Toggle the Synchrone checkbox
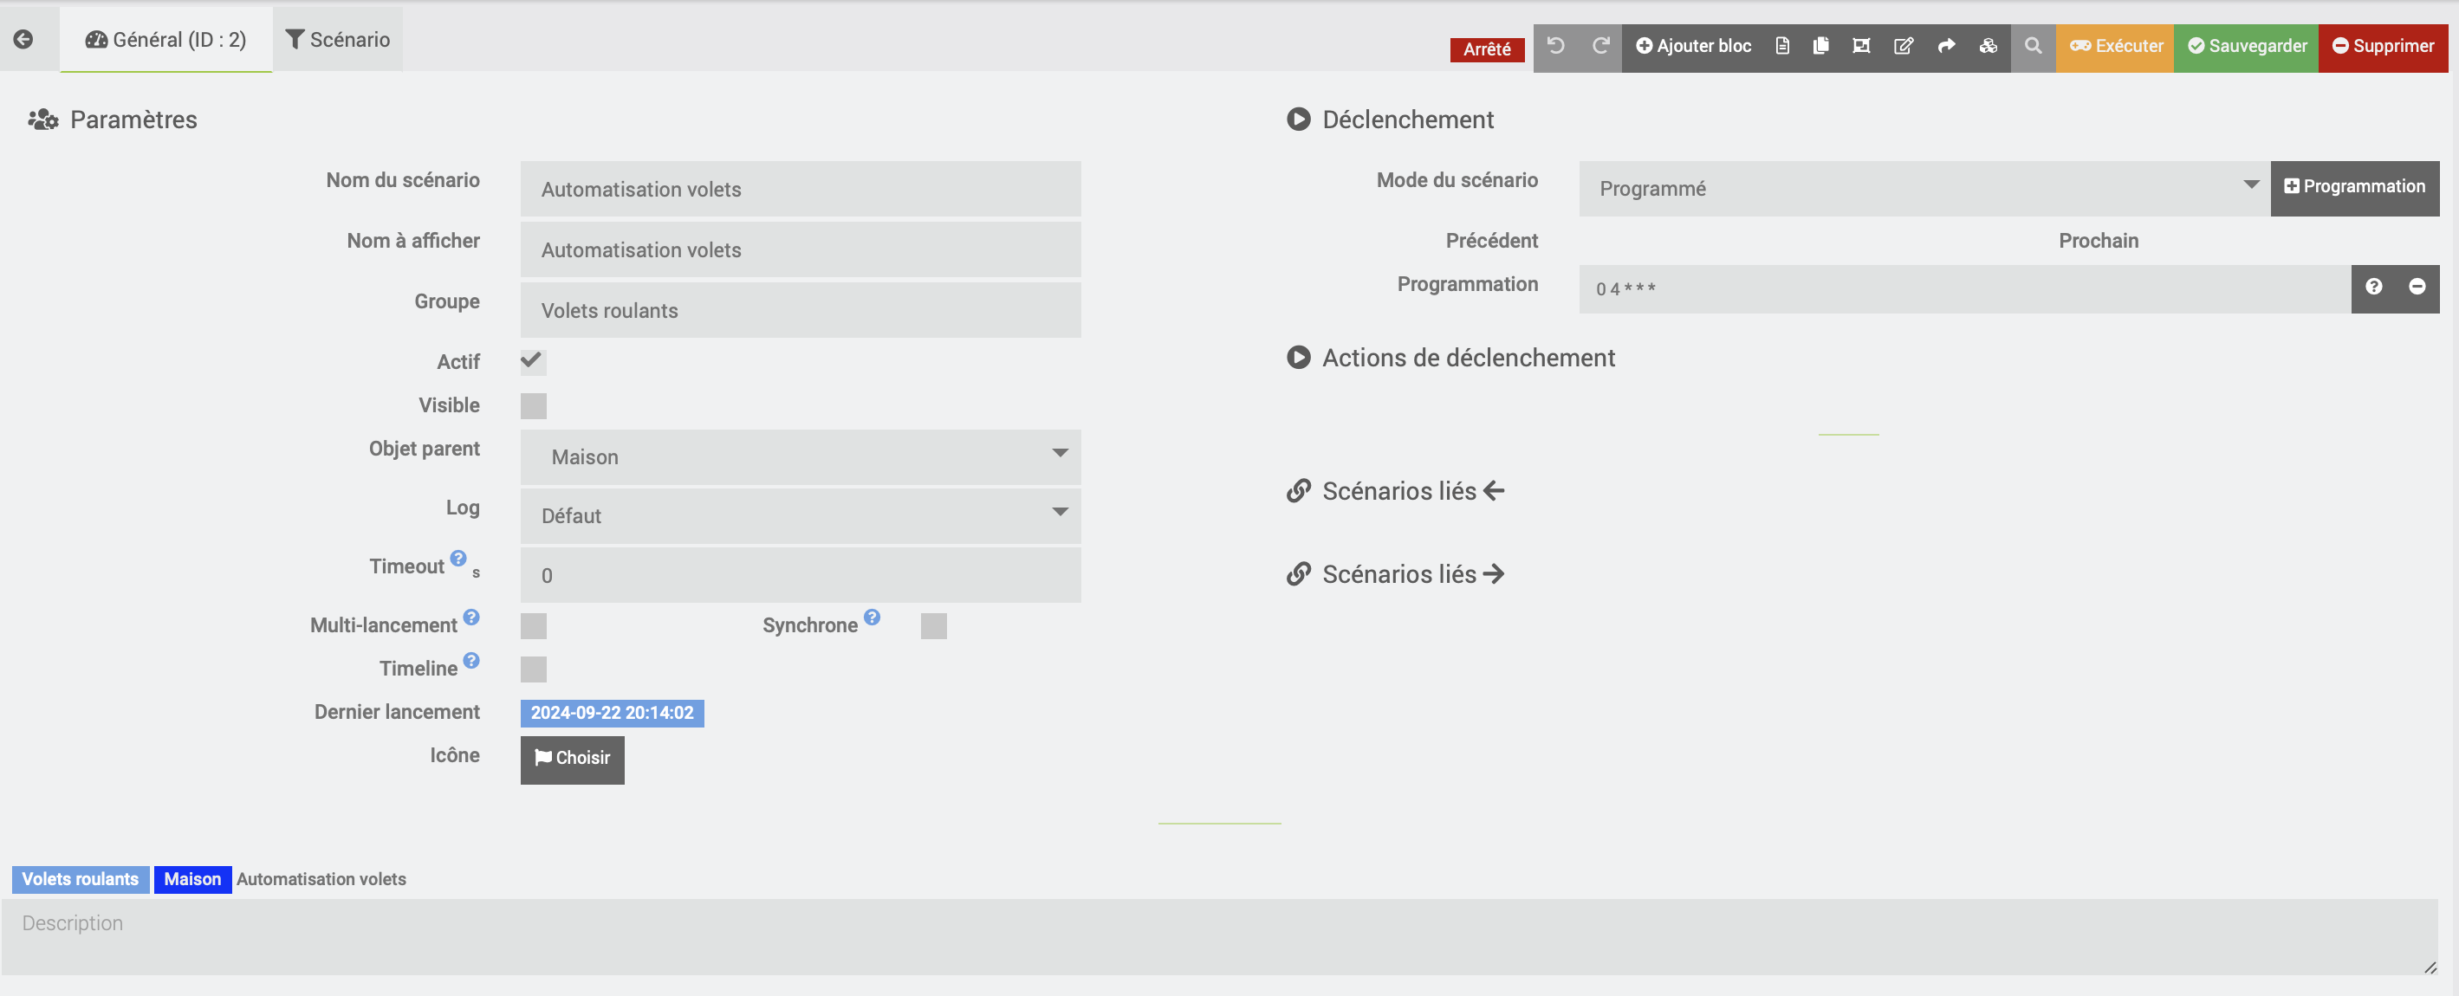The width and height of the screenshot is (2459, 996). point(932,626)
